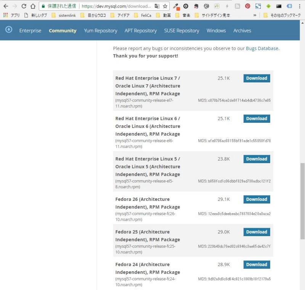Click the RSS feed extension icon
This screenshot has width=305, height=290.
pos(237,6)
